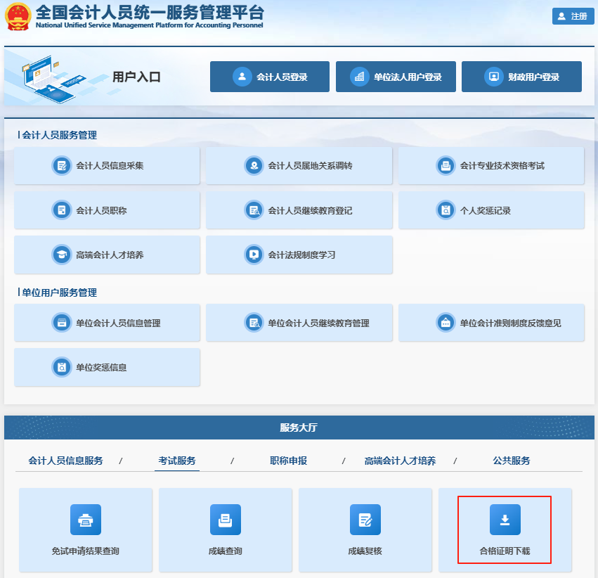This screenshot has height=578, width=598.
Task: Open 会计人员属地关系调转 service
Action: [x=299, y=165]
